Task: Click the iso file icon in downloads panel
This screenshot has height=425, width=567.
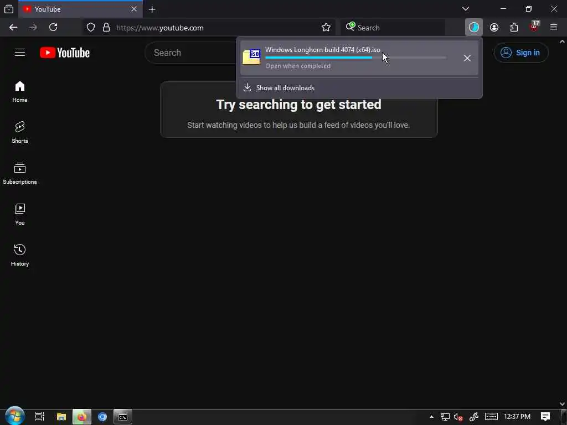Action: click(x=251, y=58)
